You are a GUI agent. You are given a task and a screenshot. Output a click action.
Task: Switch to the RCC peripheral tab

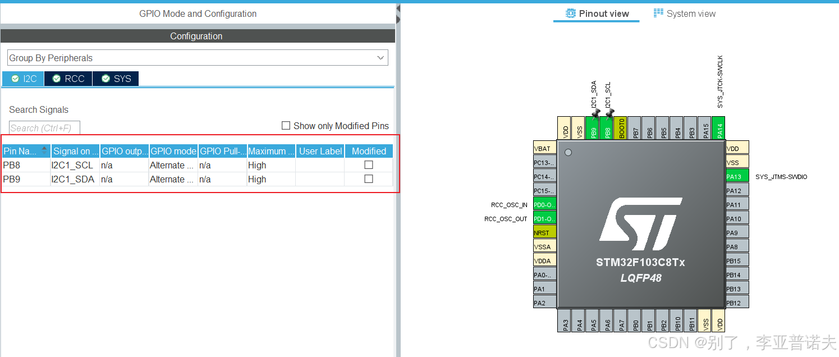click(68, 79)
